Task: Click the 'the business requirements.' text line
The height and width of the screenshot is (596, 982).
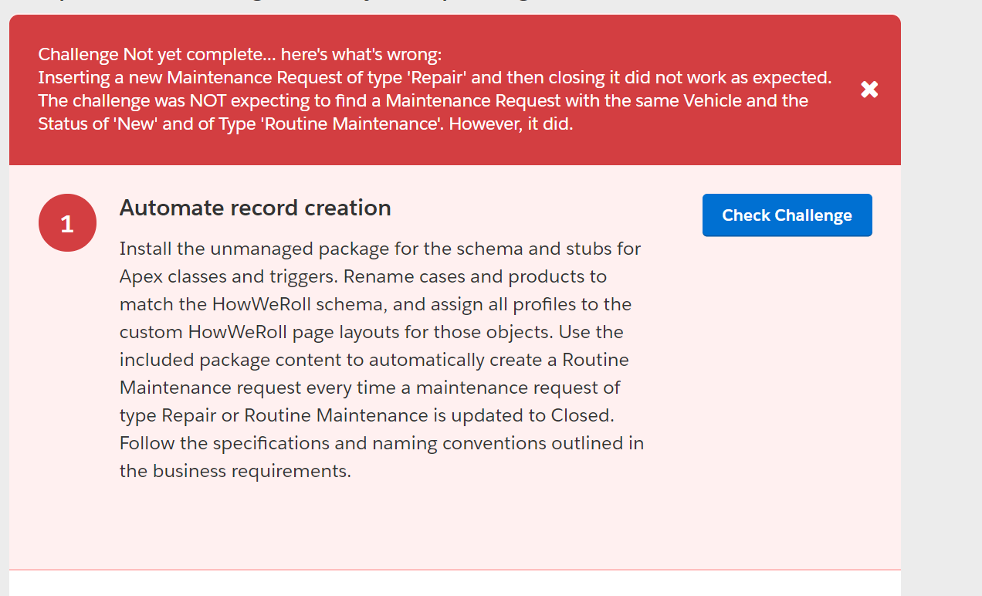Action: pos(235,471)
